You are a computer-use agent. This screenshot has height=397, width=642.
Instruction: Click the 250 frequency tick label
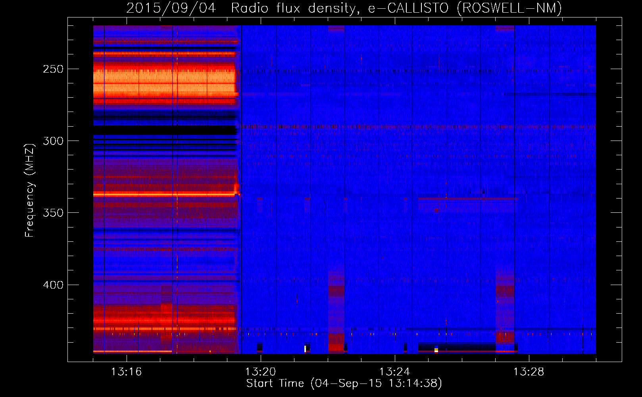pos(53,69)
